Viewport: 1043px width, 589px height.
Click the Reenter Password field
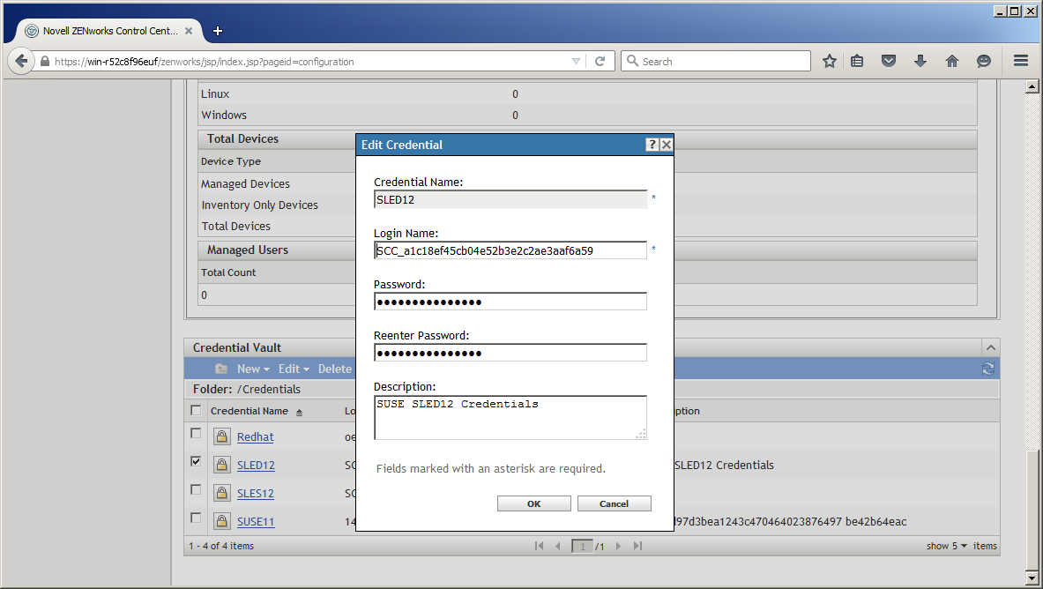pos(510,353)
